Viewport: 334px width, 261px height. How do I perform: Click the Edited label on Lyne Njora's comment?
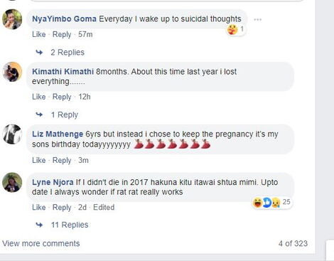(x=104, y=207)
